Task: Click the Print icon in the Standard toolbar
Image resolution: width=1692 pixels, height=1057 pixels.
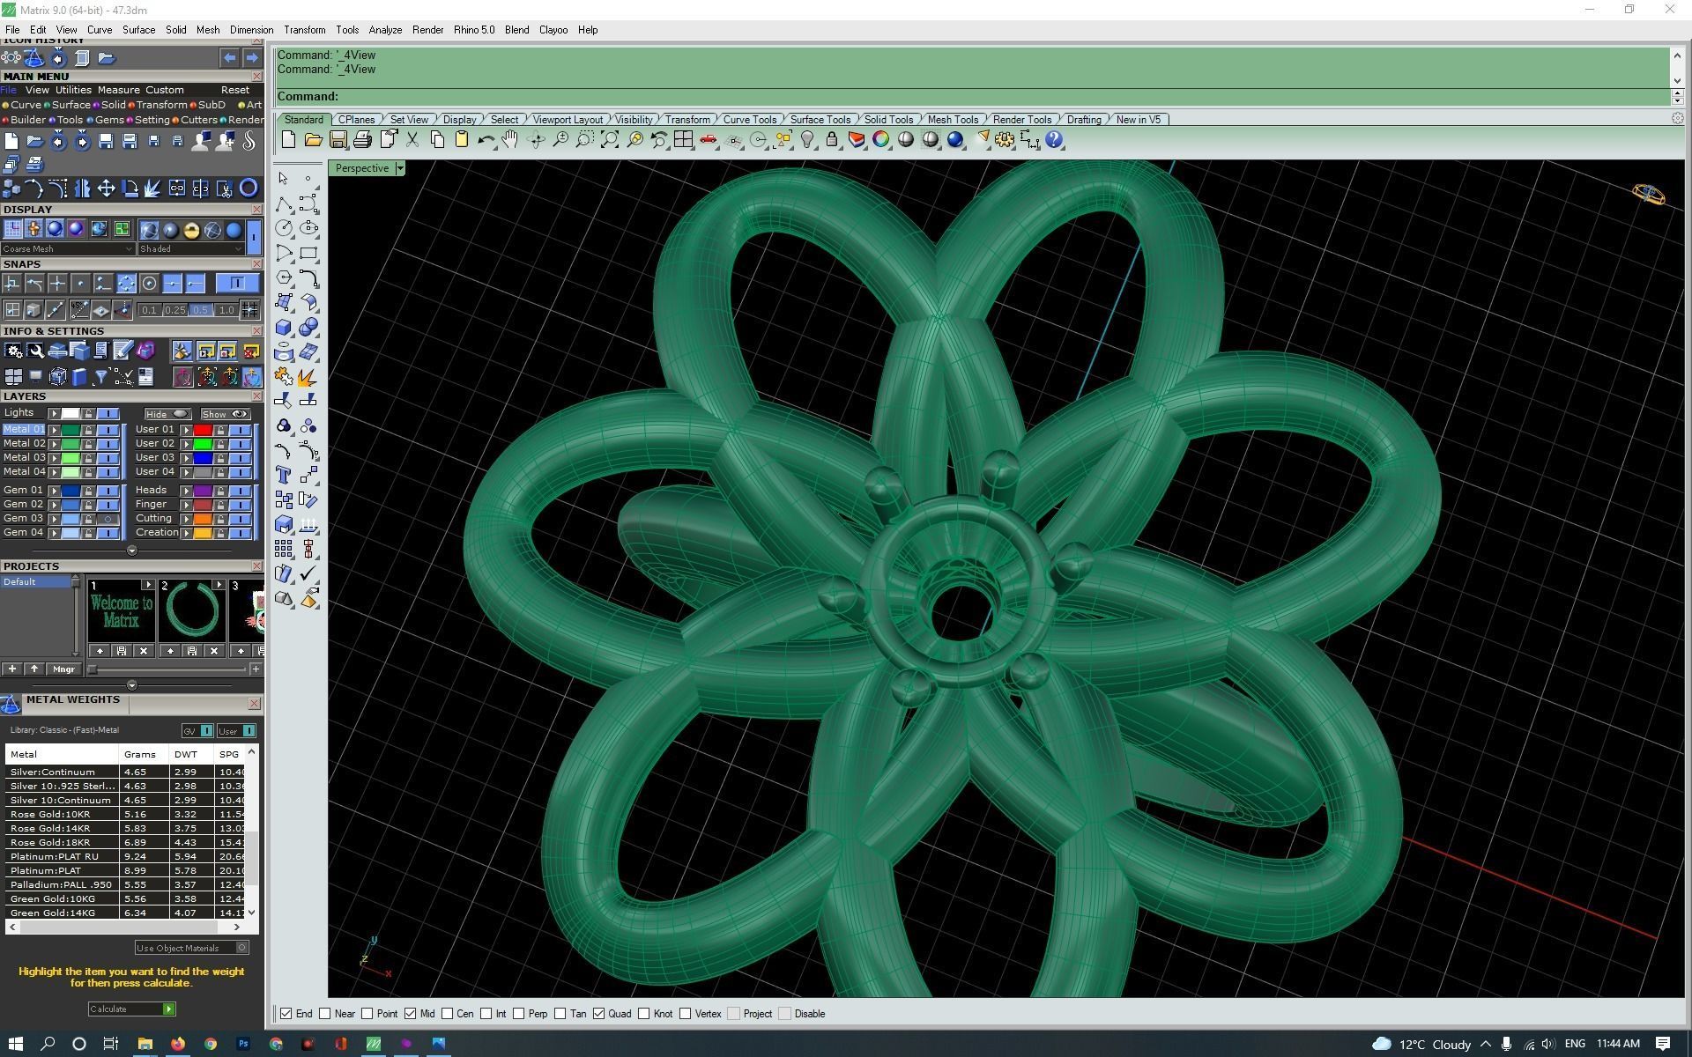Action: 362,140
